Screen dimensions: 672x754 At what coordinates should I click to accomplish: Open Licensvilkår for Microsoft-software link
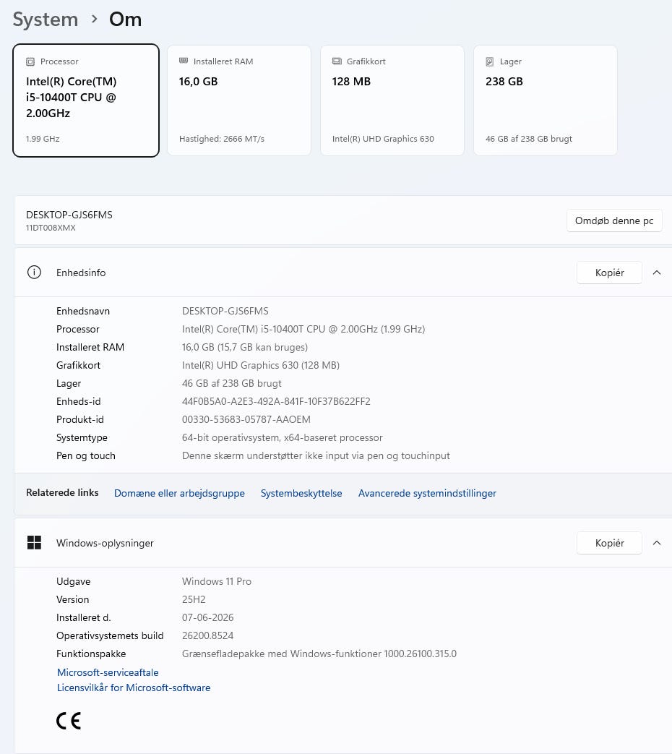(x=134, y=687)
